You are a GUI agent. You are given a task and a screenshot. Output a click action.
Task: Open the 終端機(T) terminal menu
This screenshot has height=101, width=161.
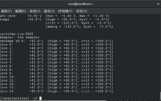click(x=65, y=11)
